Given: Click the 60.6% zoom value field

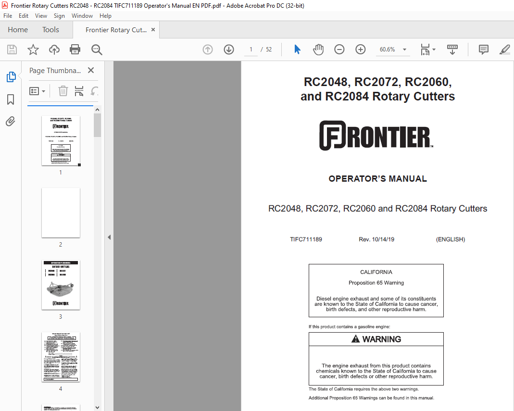Looking at the screenshot, I should [x=388, y=50].
